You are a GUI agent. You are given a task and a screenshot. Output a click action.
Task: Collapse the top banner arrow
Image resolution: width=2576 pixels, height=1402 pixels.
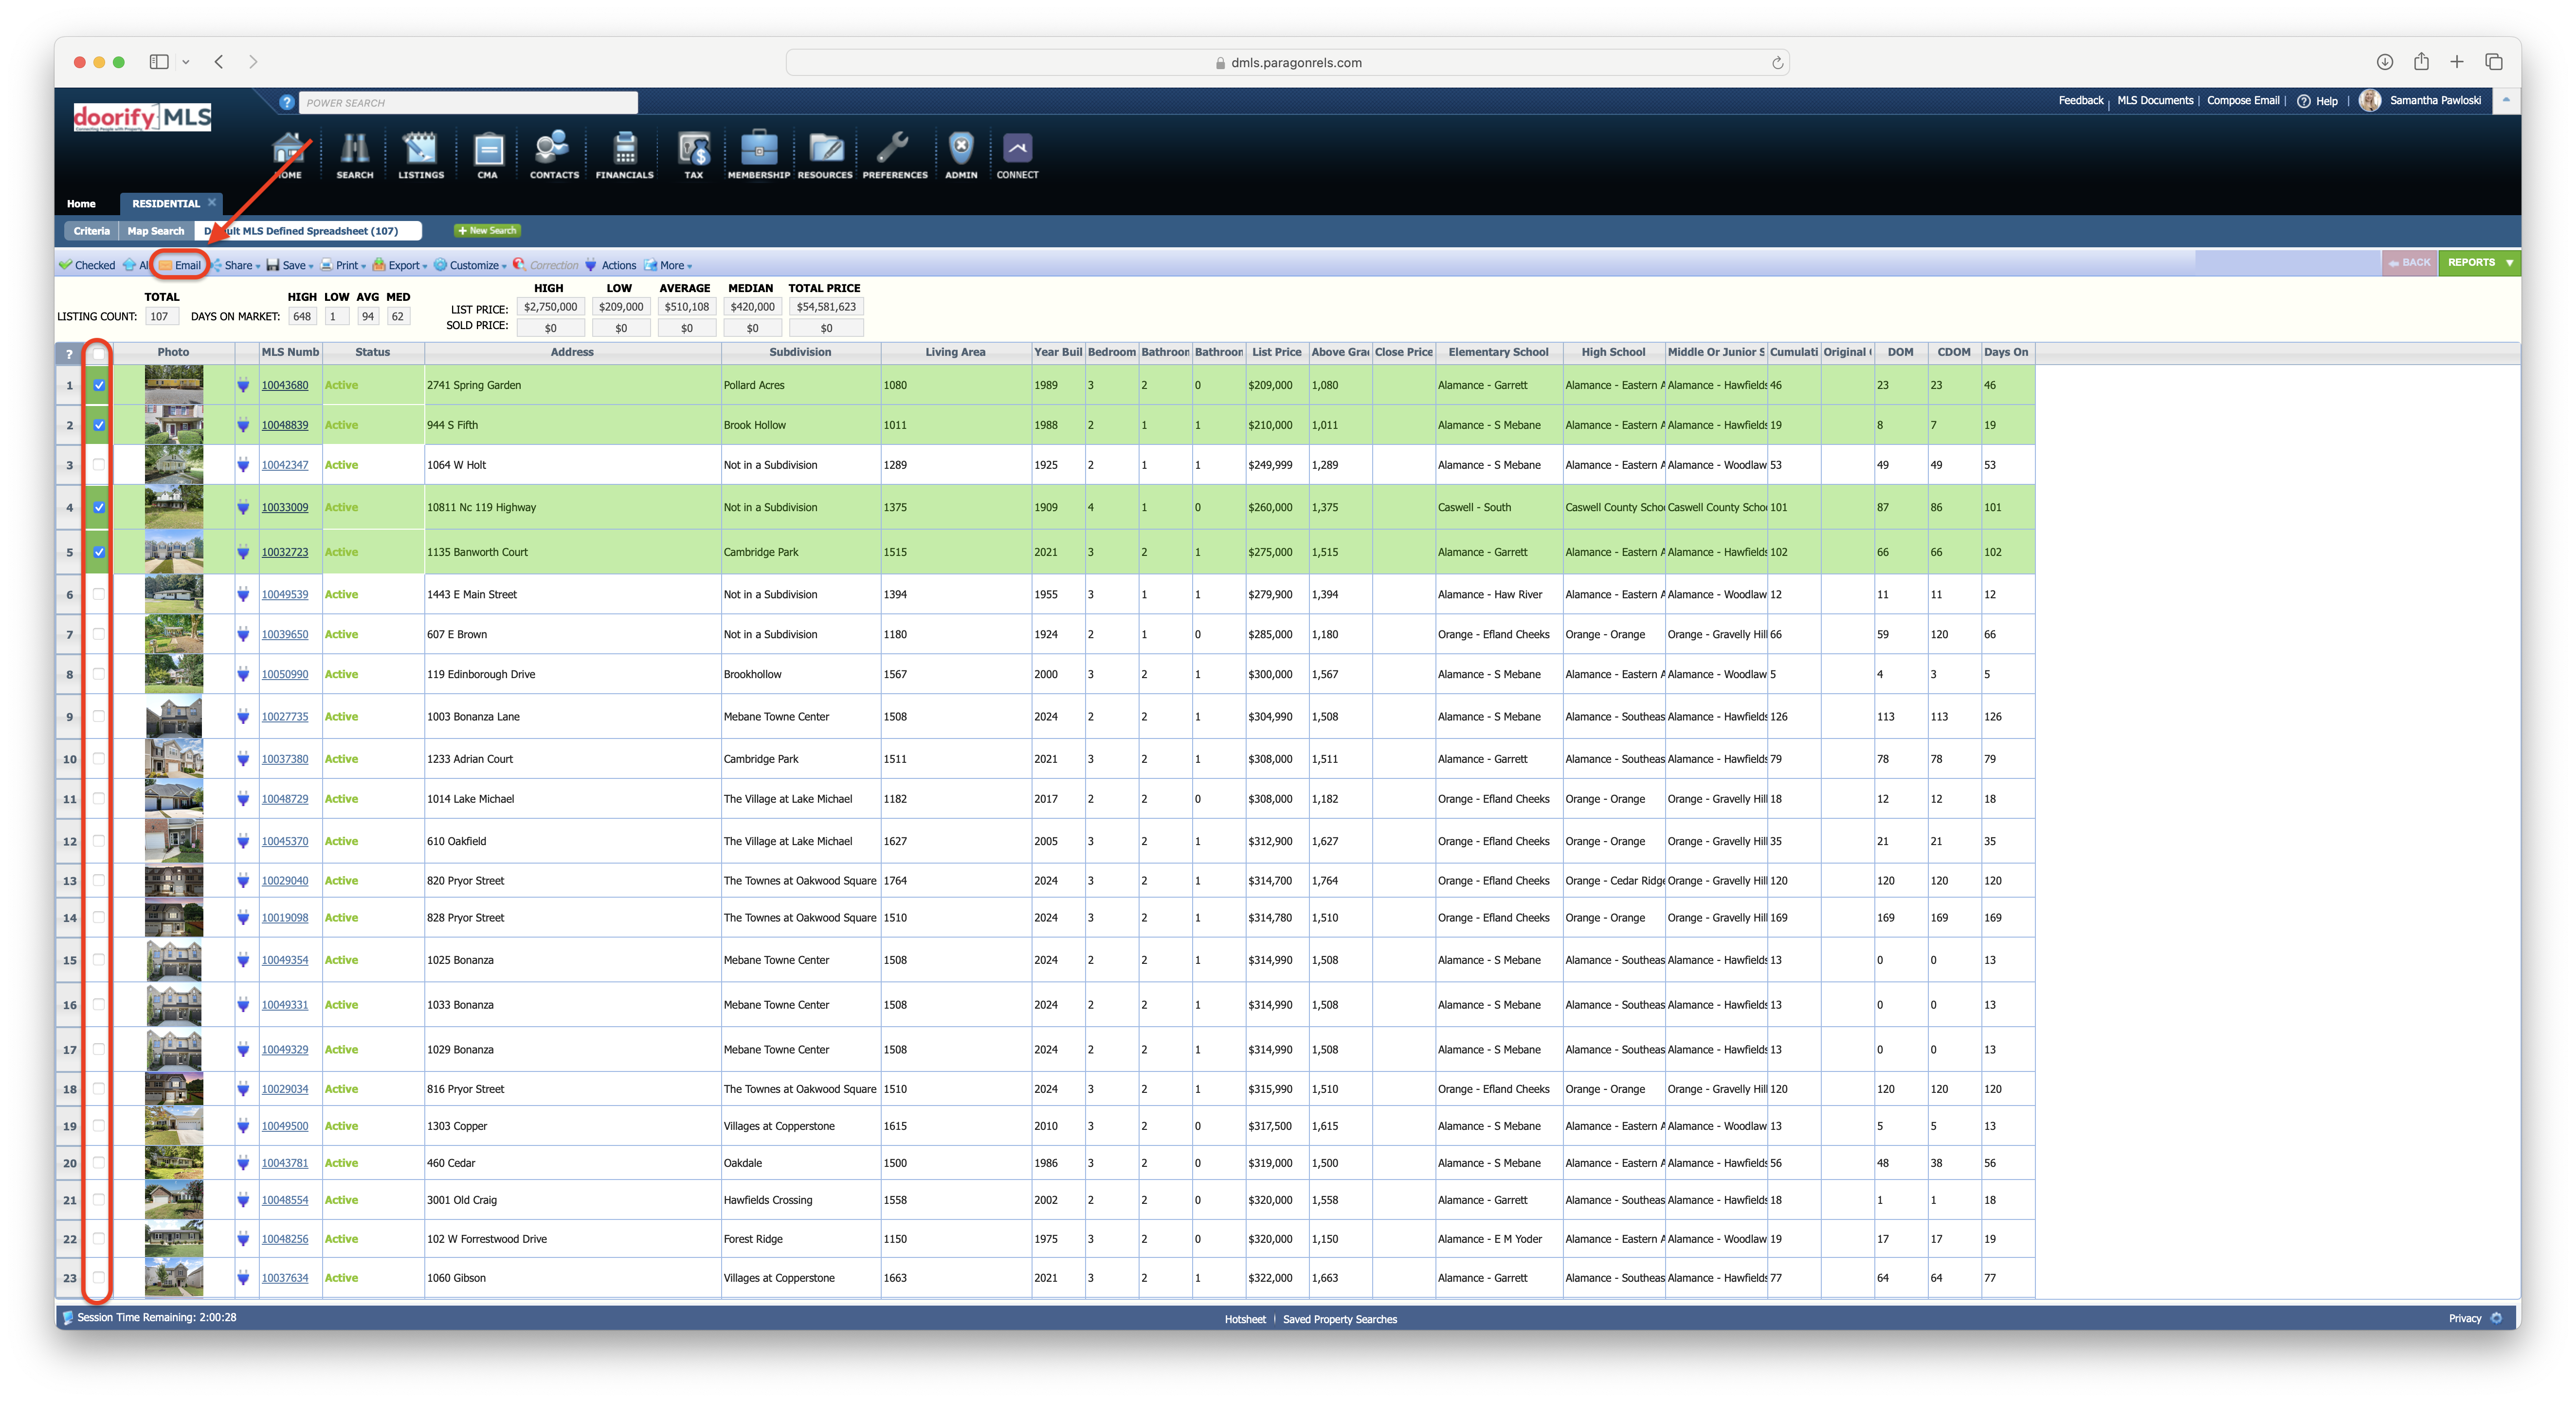pyautogui.click(x=2506, y=100)
